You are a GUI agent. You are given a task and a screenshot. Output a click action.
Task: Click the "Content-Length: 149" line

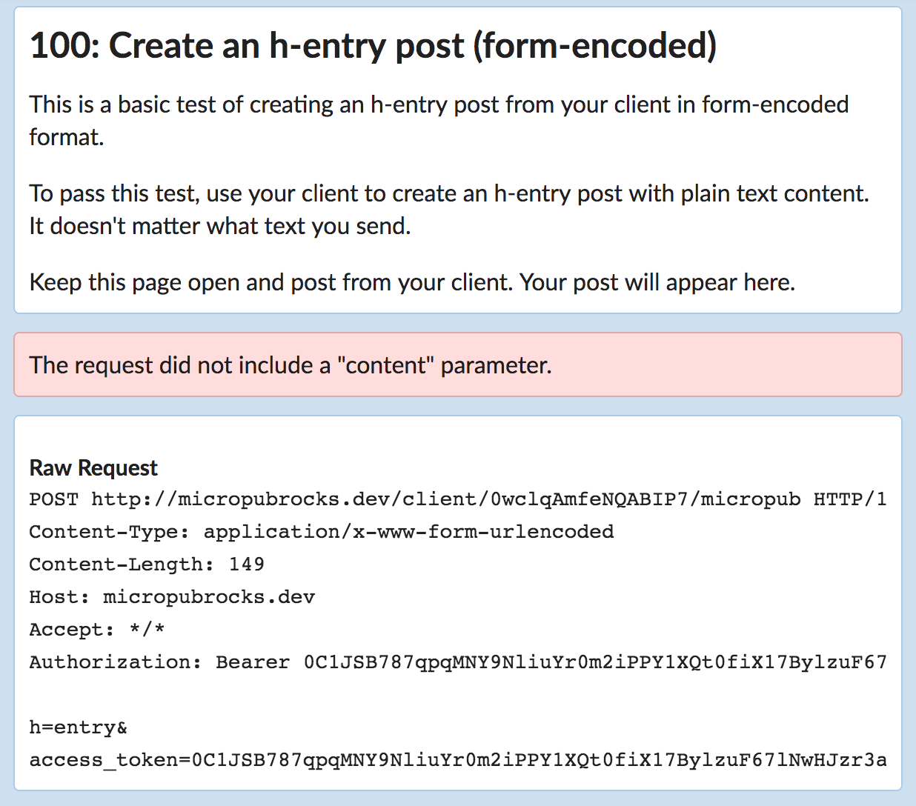[147, 564]
